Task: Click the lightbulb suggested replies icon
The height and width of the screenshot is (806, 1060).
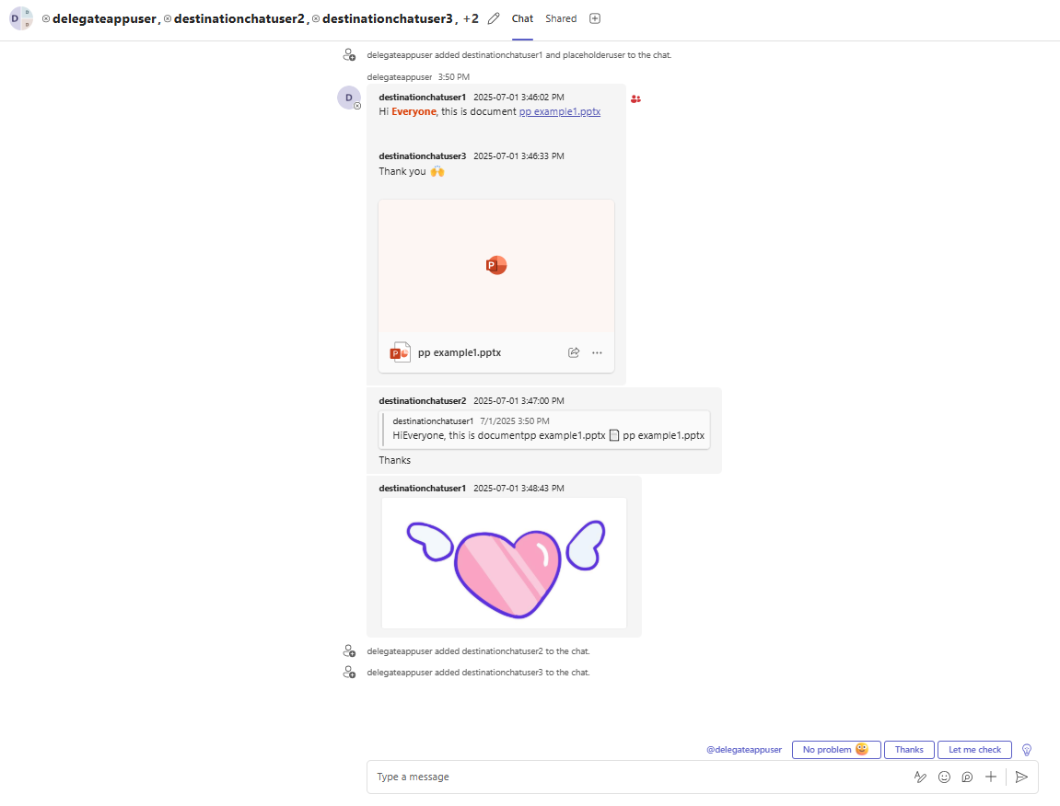Action: [1026, 750]
